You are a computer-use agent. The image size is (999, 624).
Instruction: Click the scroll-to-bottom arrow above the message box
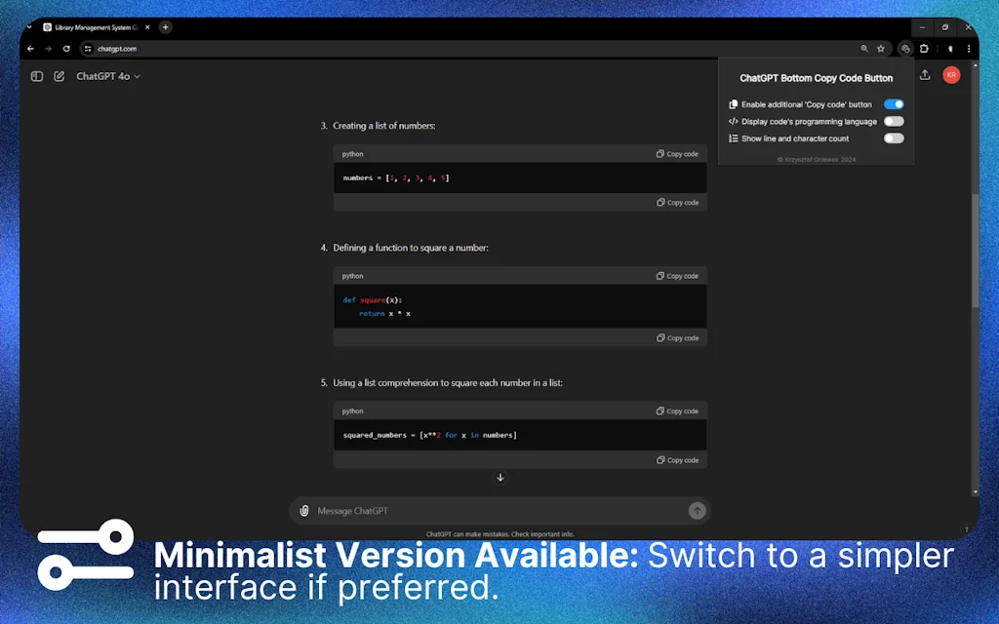[x=500, y=478]
